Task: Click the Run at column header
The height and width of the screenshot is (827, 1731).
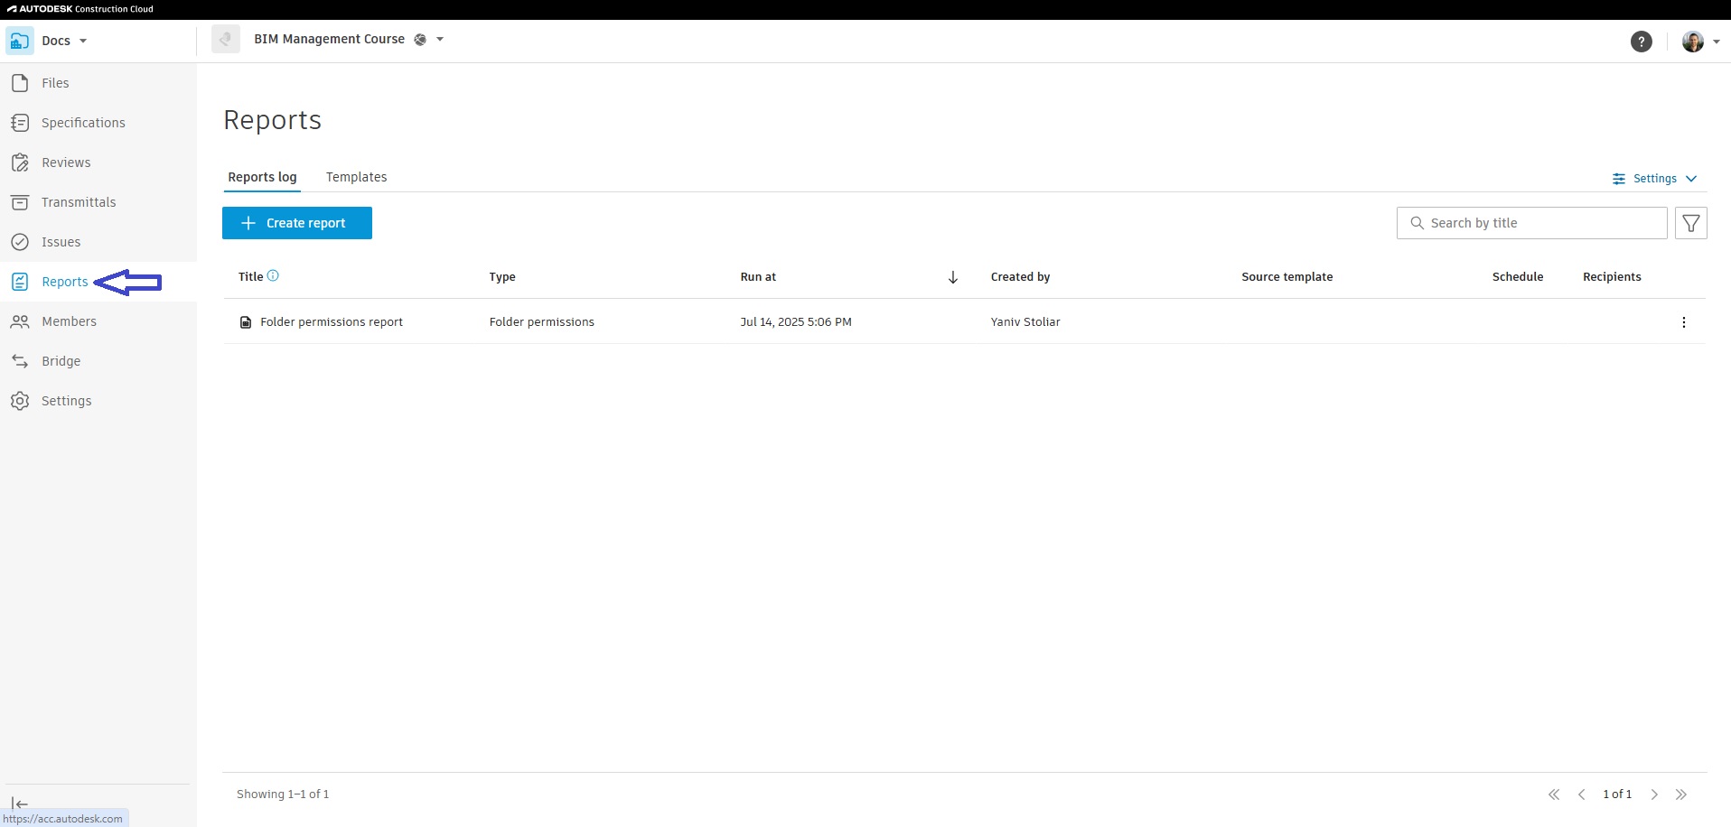Action: tap(758, 277)
